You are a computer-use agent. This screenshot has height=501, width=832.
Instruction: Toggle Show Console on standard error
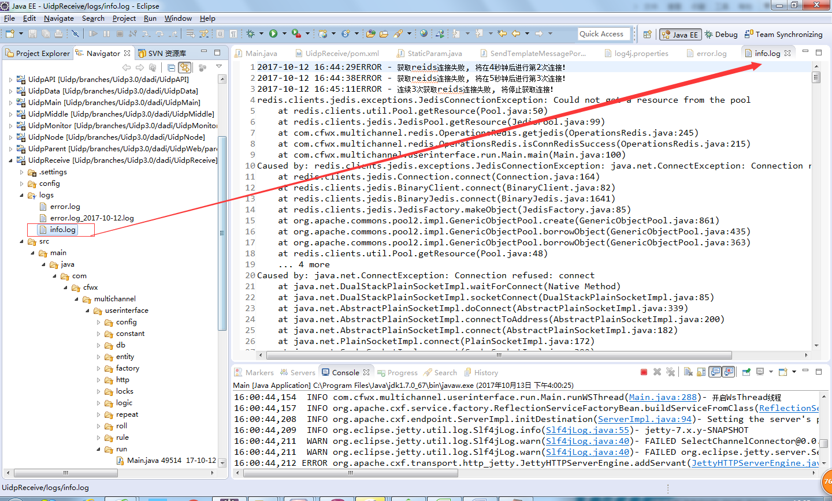[729, 372]
